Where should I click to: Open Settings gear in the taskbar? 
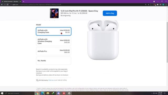pos(69,93)
